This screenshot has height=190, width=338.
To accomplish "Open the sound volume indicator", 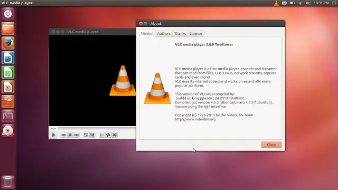I will click(x=308, y=3).
